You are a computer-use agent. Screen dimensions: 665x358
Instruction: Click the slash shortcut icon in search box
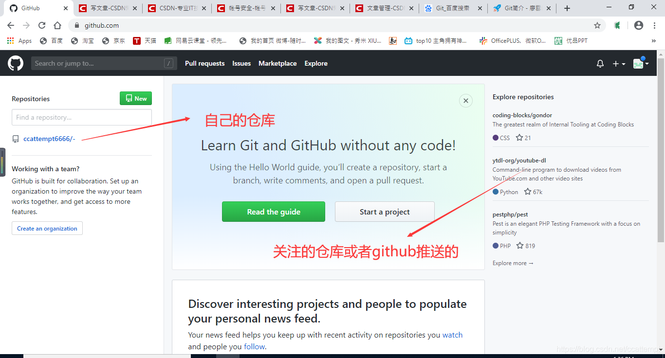coord(168,63)
